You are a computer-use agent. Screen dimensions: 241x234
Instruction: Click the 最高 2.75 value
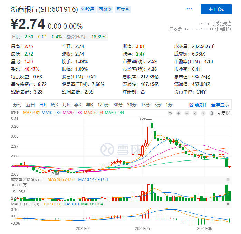click(29, 46)
